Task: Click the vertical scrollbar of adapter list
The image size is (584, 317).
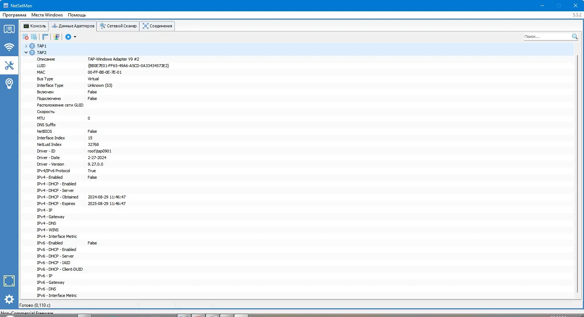Action: pyautogui.click(x=577, y=173)
